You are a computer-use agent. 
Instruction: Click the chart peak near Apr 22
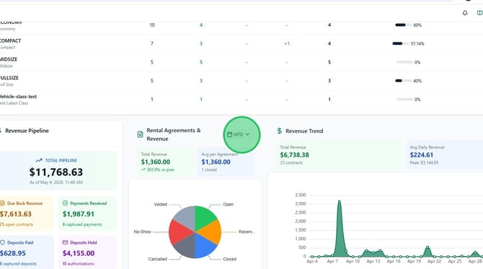pos(427,247)
